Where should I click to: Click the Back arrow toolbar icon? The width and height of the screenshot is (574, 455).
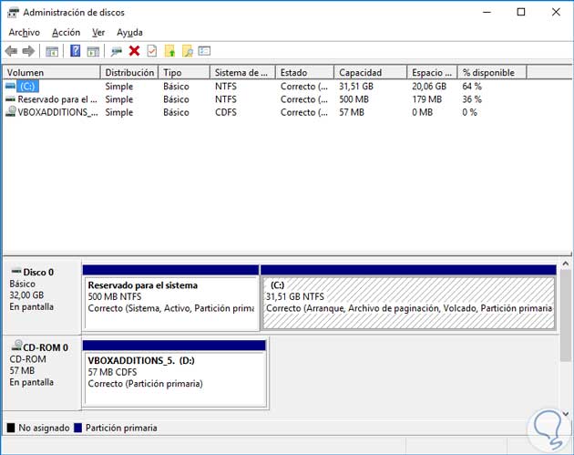point(11,51)
